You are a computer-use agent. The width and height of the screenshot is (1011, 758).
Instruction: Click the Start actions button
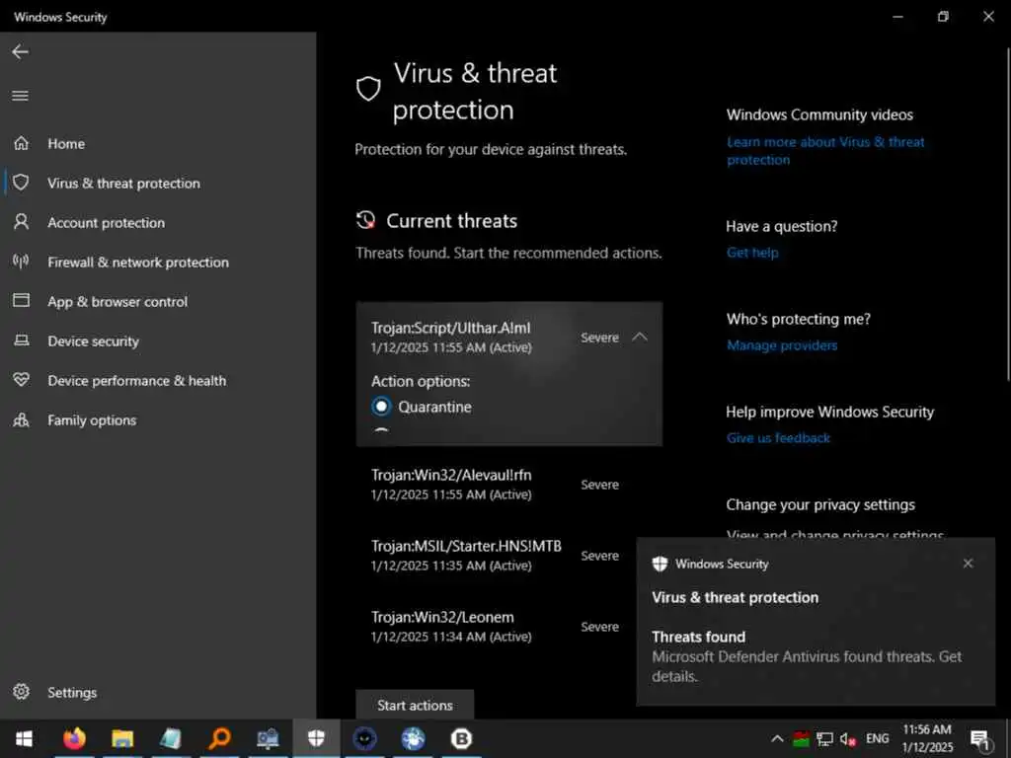[415, 705]
